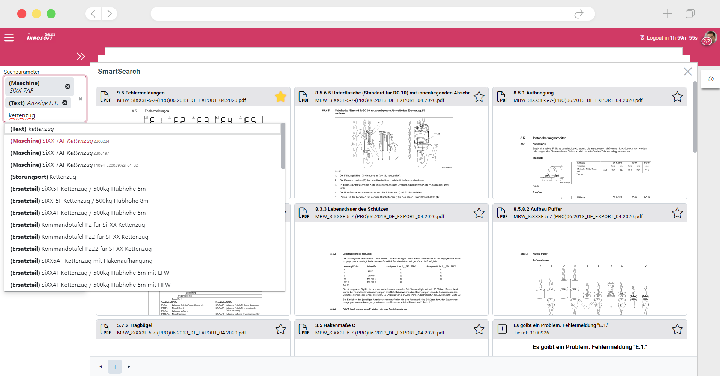Click the user profile avatar
This screenshot has width=720, height=376.
pyautogui.click(x=710, y=37)
